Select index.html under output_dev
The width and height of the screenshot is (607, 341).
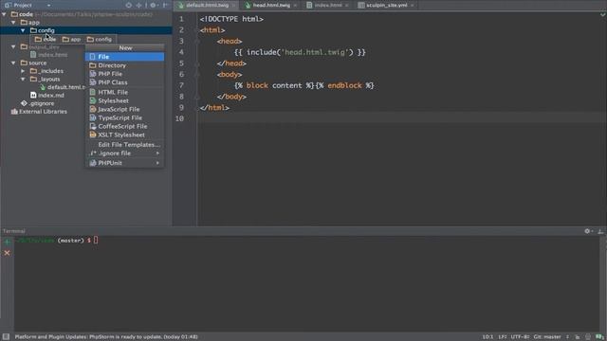(x=53, y=55)
